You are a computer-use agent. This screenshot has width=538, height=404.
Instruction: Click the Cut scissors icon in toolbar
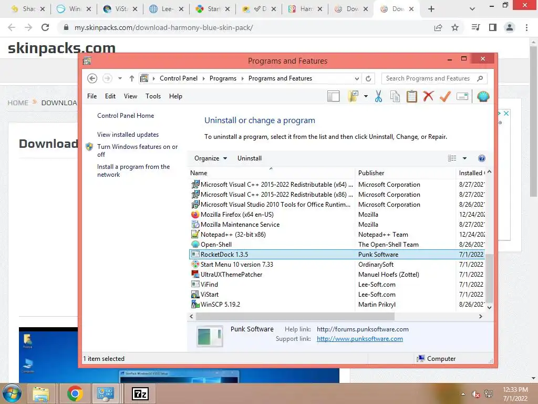[378, 97]
